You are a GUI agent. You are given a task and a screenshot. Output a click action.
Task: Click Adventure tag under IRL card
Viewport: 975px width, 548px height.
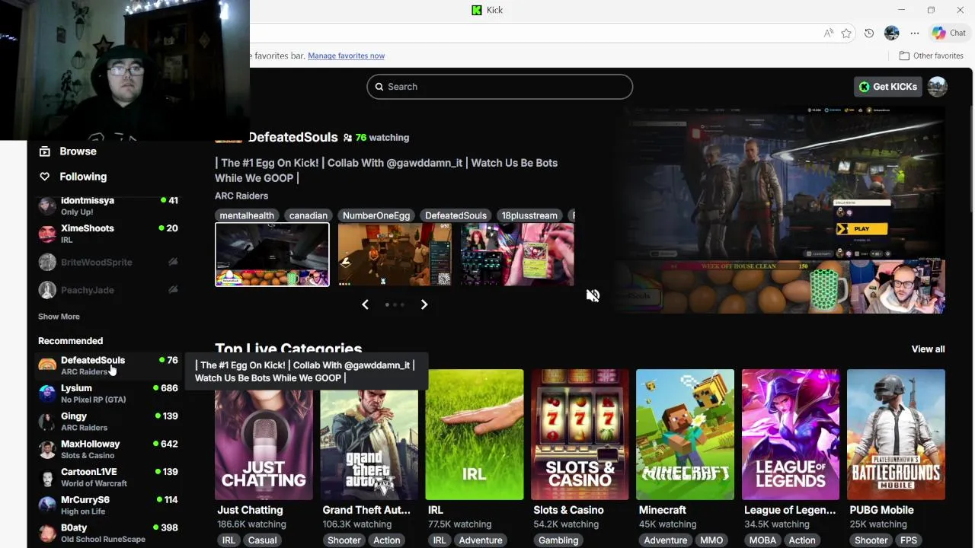pos(481,540)
